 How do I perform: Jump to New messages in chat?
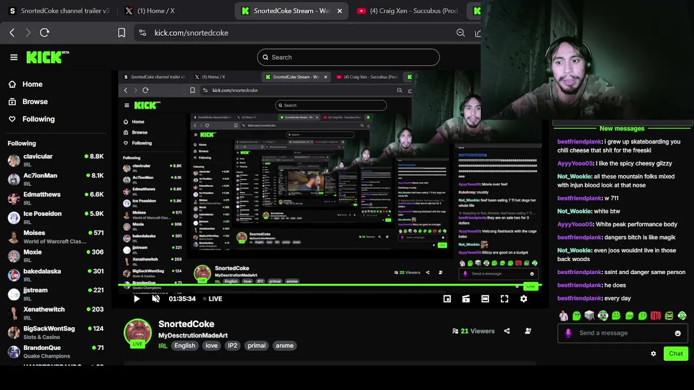coord(622,128)
